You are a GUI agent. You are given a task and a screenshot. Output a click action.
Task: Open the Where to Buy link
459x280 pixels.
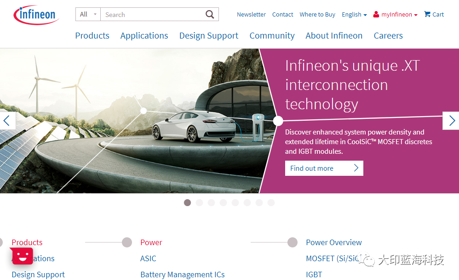pyautogui.click(x=317, y=15)
